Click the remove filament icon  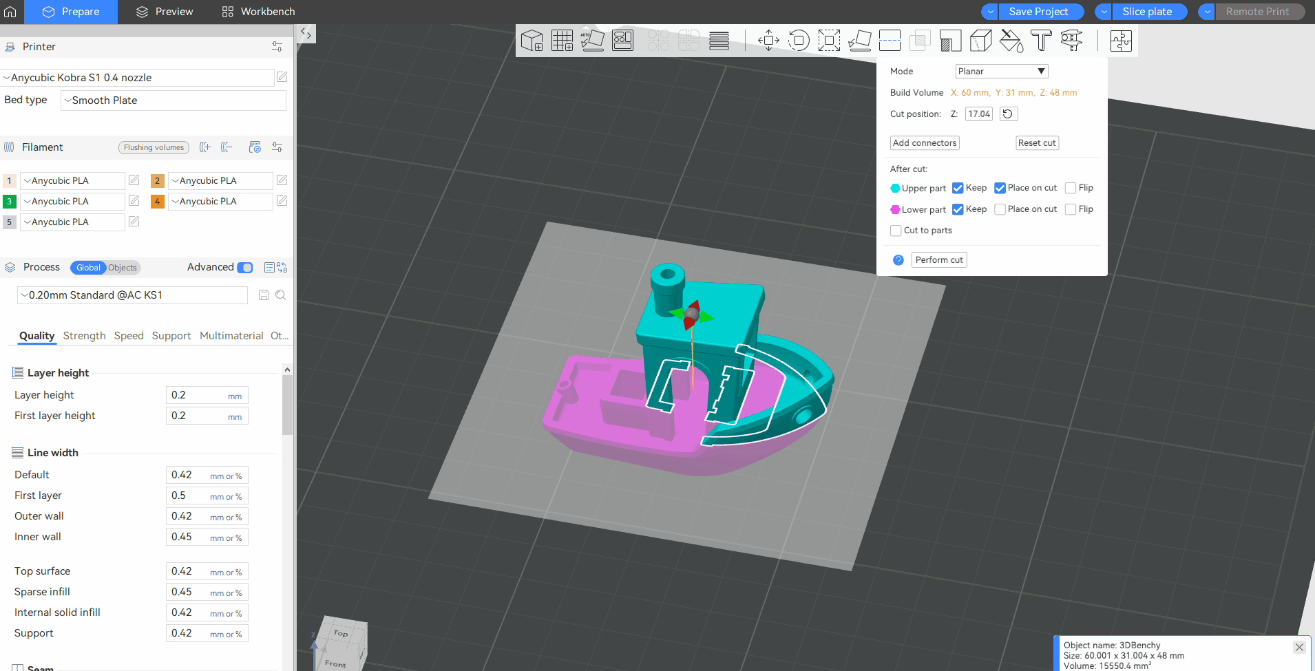(x=227, y=147)
